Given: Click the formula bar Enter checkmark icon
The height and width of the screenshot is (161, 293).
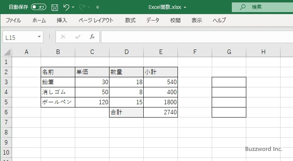Looking at the screenshot, I should tap(78, 37).
